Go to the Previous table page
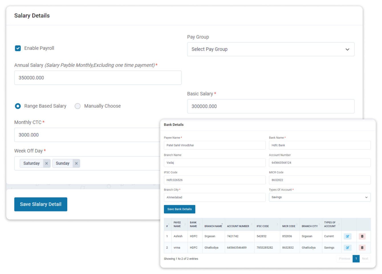The height and width of the screenshot is (274, 382). (x=344, y=259)
